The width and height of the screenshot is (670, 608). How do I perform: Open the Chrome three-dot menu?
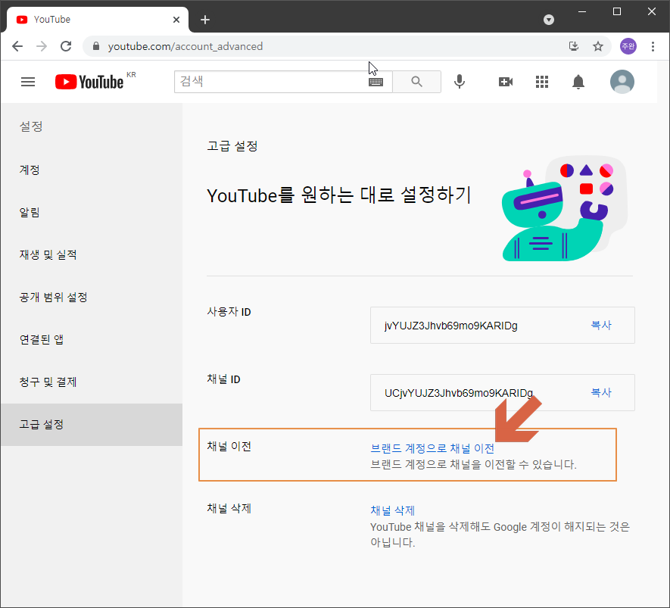pyautogui.click(x=653, y=46)
